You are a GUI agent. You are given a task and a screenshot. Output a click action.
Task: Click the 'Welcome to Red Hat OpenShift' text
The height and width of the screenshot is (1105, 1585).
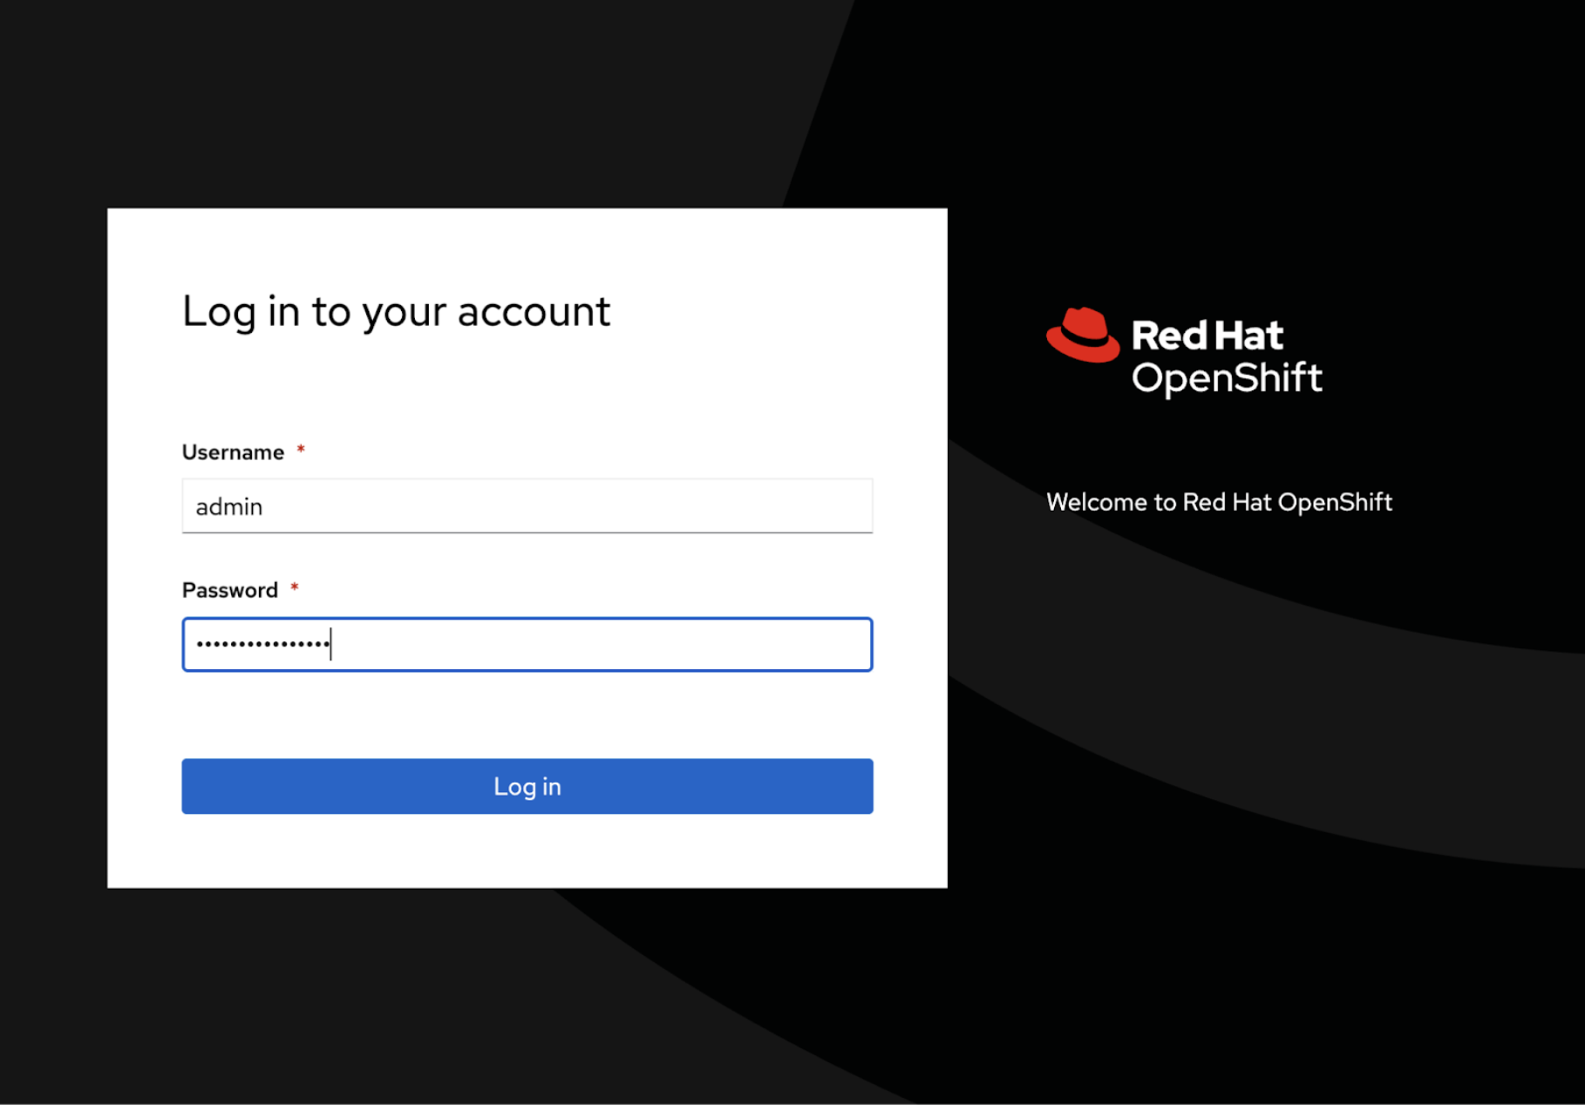(x=1219, y=502)
